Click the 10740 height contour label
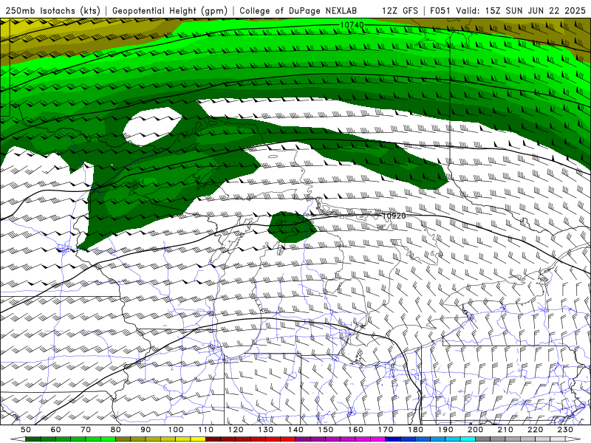591x443 pixels. [x=352, y=25]
